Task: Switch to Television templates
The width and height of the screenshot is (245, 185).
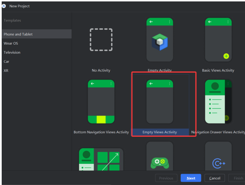Action: pyautogui.click(x=37, y=52)
